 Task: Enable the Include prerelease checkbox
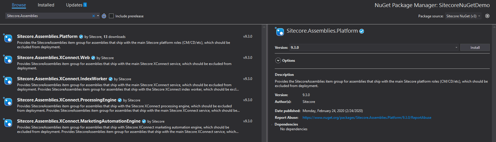coord(111,16)
